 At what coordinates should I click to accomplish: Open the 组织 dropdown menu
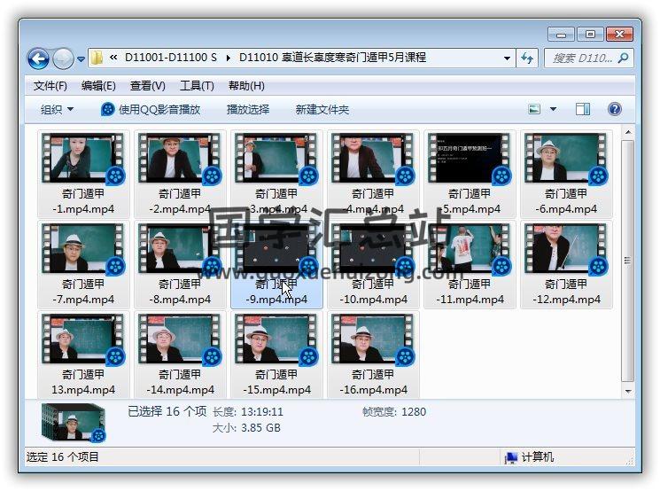(x=58, y=109)
